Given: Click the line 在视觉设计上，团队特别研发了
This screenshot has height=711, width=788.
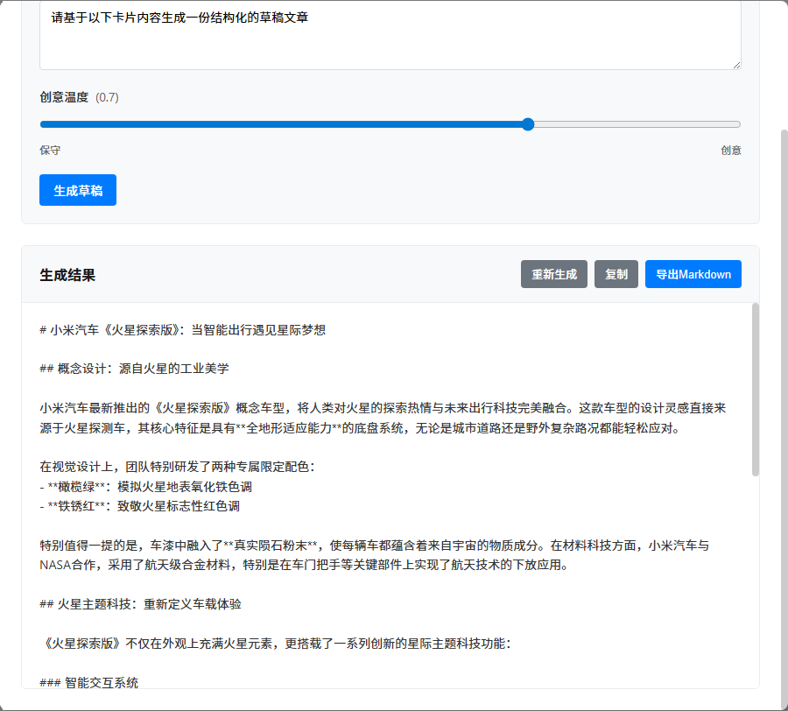Looking at the screenshot, I should 178,467.
